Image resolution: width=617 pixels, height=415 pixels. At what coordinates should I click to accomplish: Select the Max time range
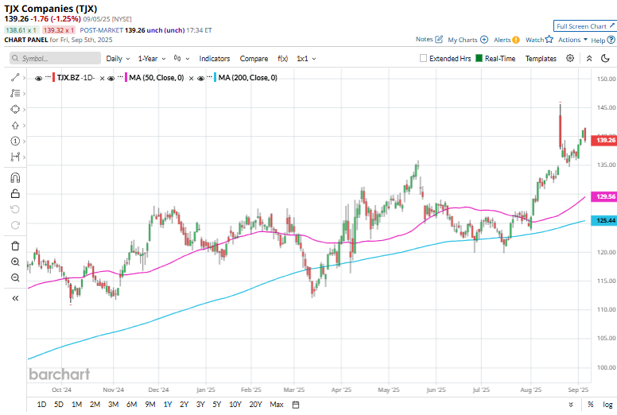(277, 405)
